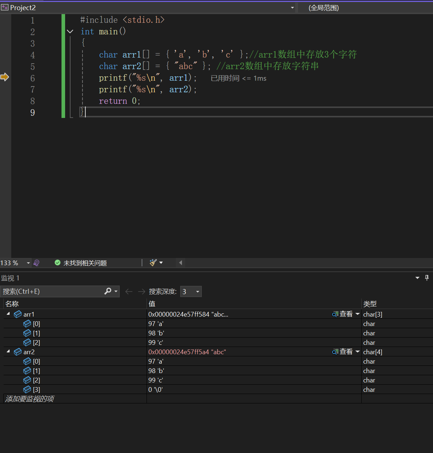Select the 98 'b' value of arr1 [1]

point(156,333)
